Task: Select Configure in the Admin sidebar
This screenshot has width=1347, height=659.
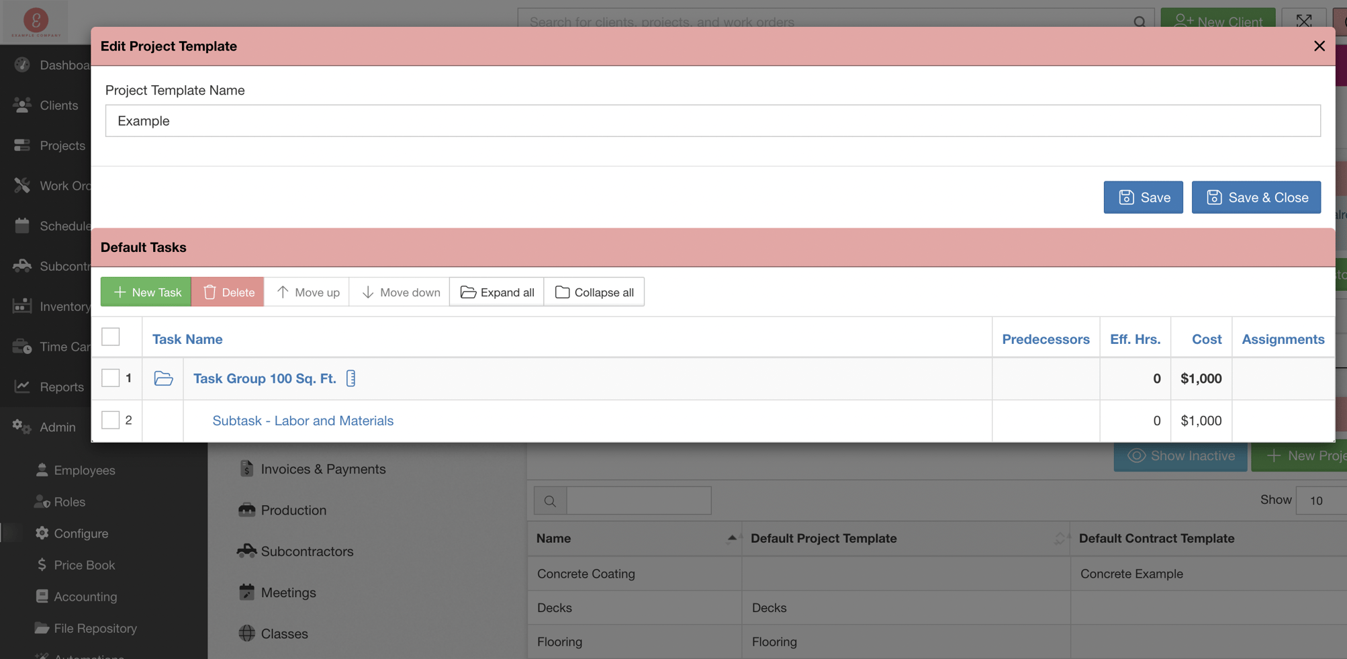Action: point(81,533)
